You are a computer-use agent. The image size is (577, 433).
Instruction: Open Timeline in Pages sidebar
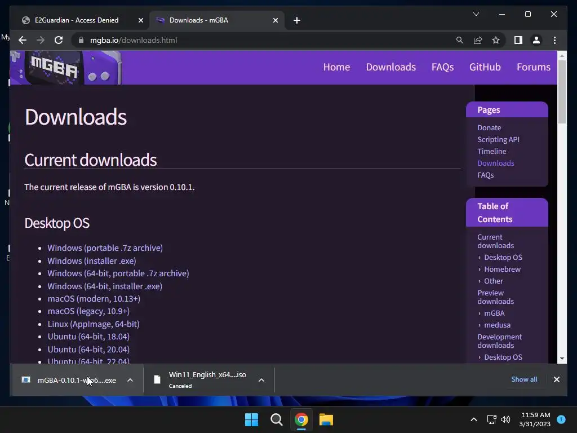point(491,151)
